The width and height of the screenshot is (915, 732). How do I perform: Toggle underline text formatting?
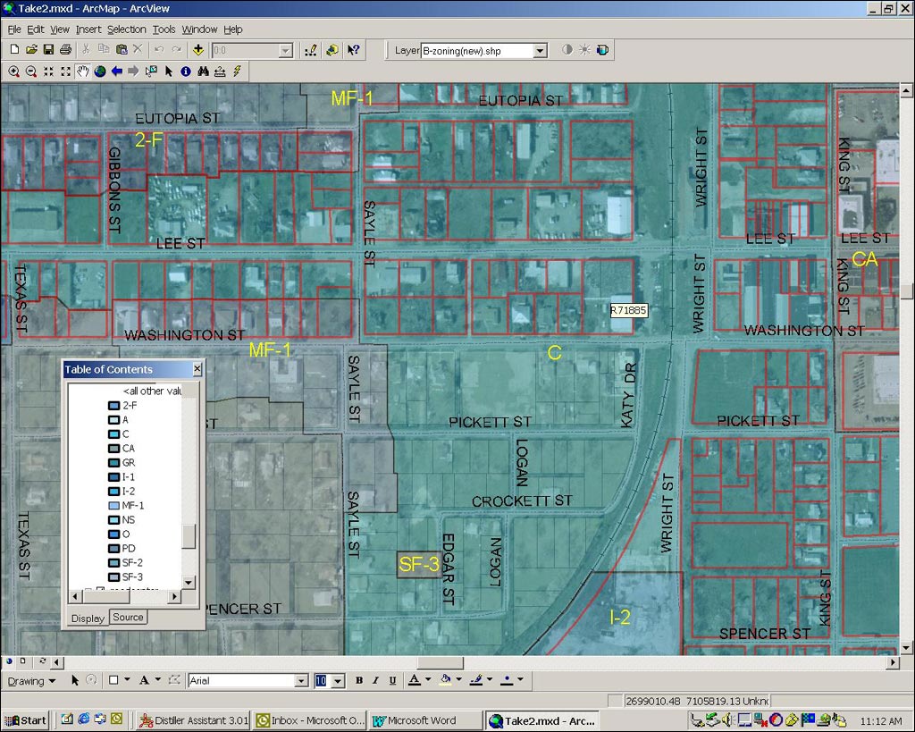[x=392, y=681]
